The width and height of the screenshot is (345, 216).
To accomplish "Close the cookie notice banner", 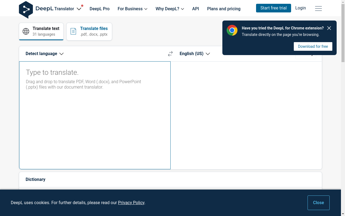I will click(318, 203).
